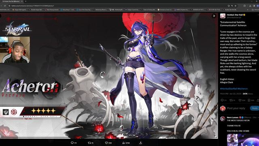259x146 pixels.
Task: Click the blue Reply button
Action: 255,108
